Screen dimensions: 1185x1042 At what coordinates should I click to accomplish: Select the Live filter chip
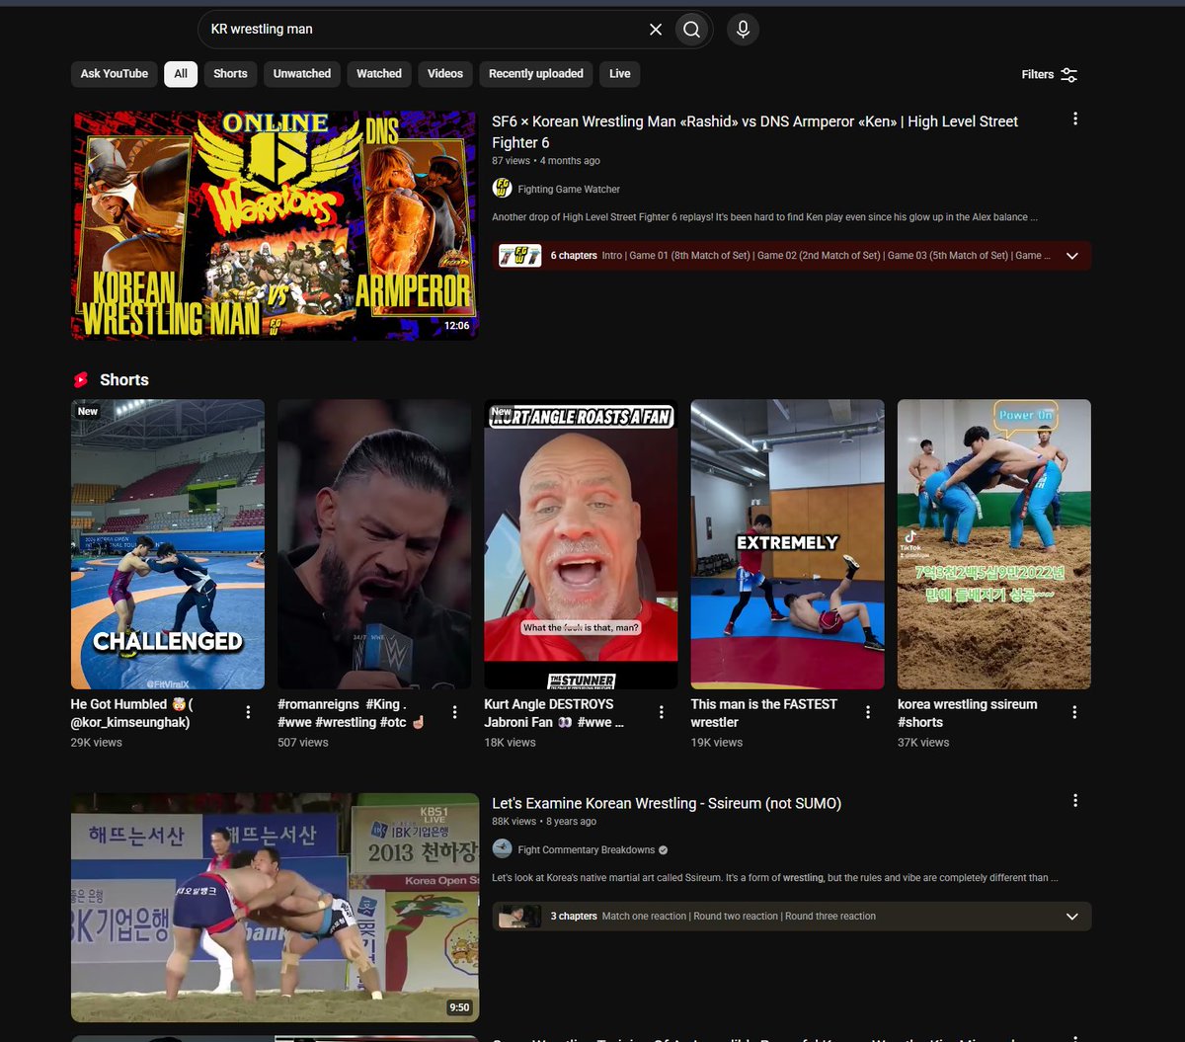620,74
